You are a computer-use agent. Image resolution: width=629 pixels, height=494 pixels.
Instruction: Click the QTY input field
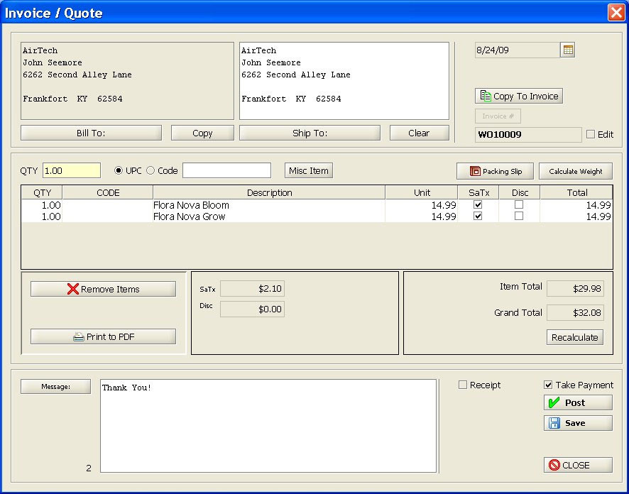(x=72, y=170)
